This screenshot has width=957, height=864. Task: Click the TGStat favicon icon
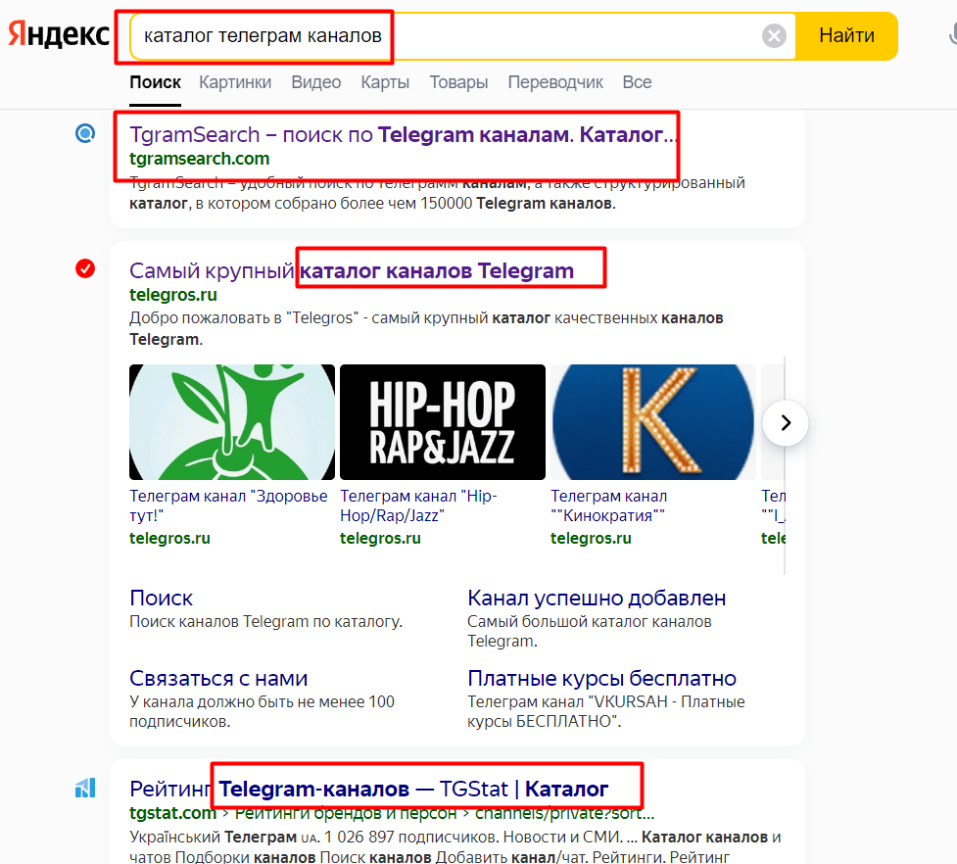tap(85, 788)
